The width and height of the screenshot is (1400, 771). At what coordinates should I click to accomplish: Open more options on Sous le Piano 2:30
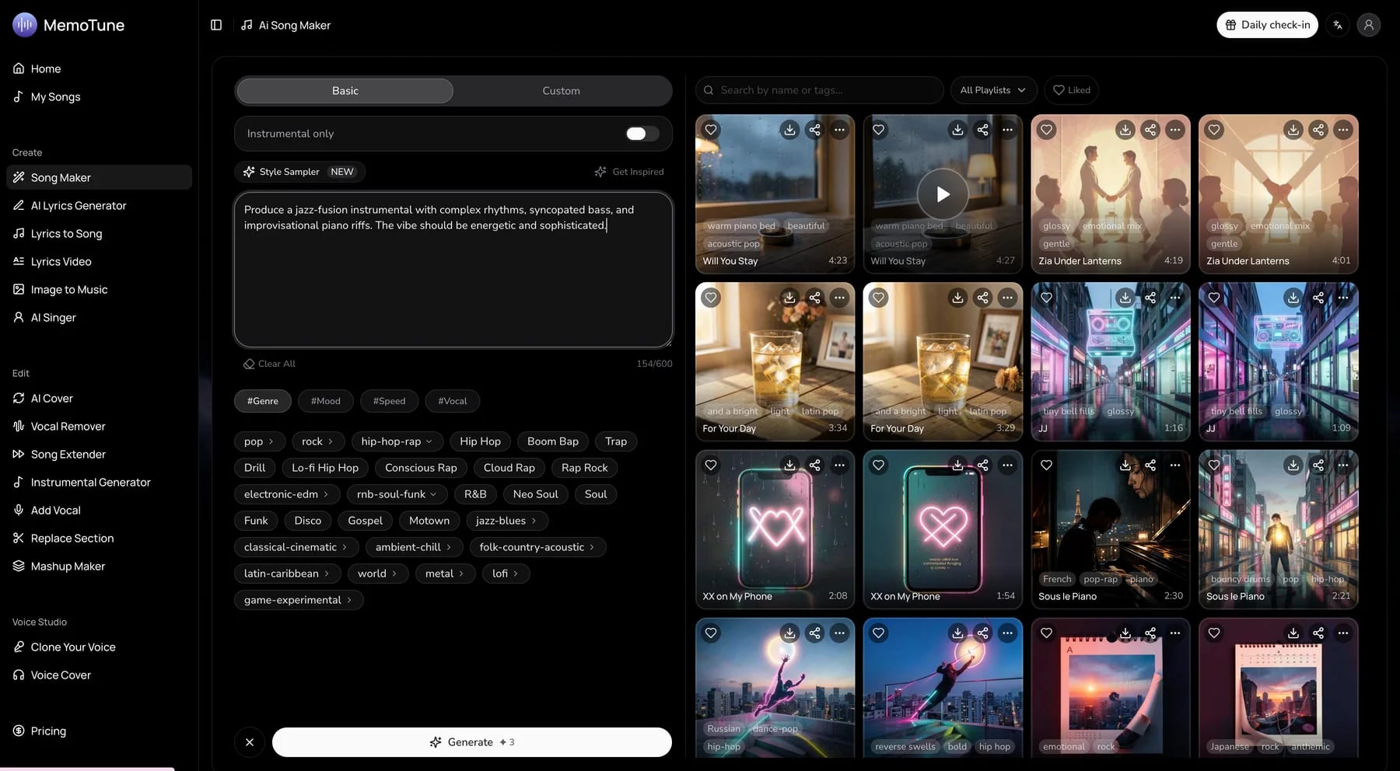pos(1175,465)
